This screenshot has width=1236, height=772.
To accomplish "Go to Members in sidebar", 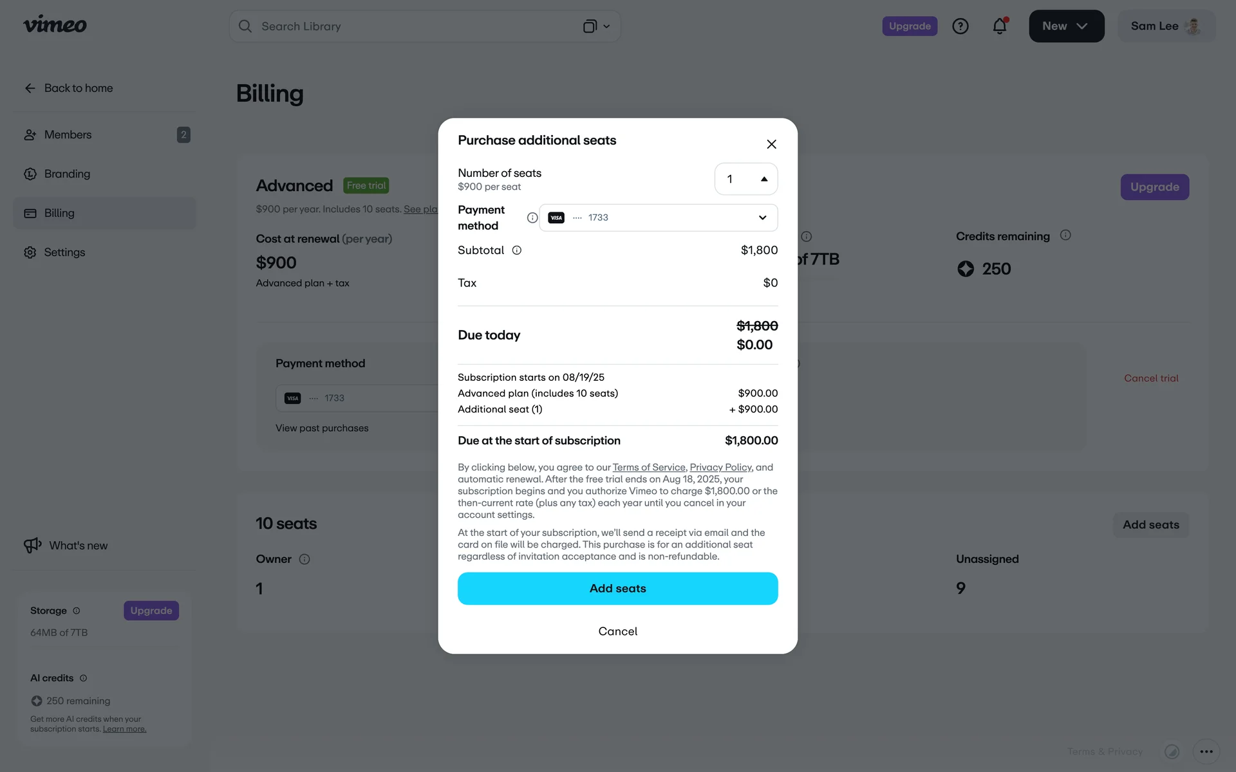I will click(x=68, y=135).
